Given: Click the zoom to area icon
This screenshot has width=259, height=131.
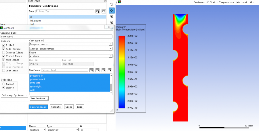Looking at the screenshot, I should tap(112, 22).
